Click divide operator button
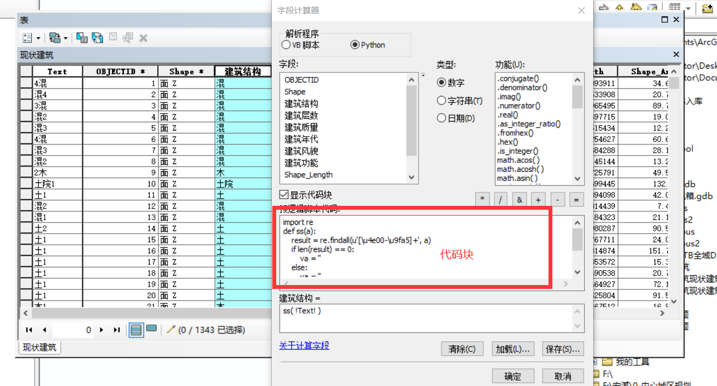717x386 pixels. [x=501, y=200]
